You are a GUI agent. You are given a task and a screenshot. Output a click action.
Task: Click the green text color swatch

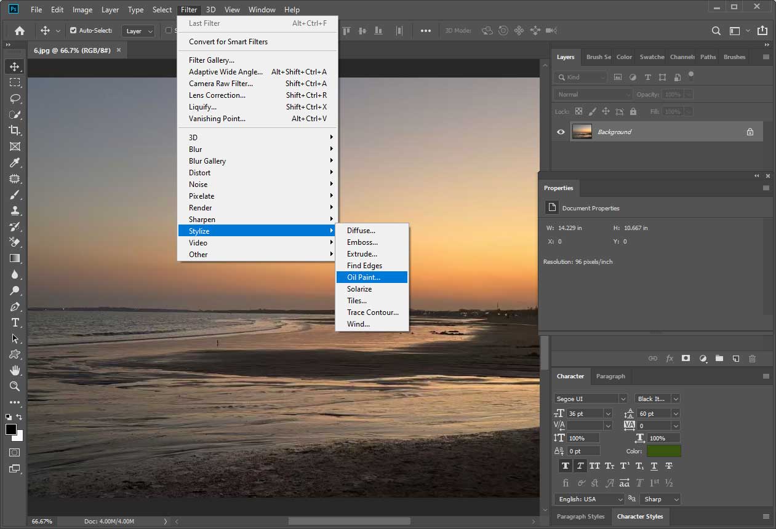[663, 450]
